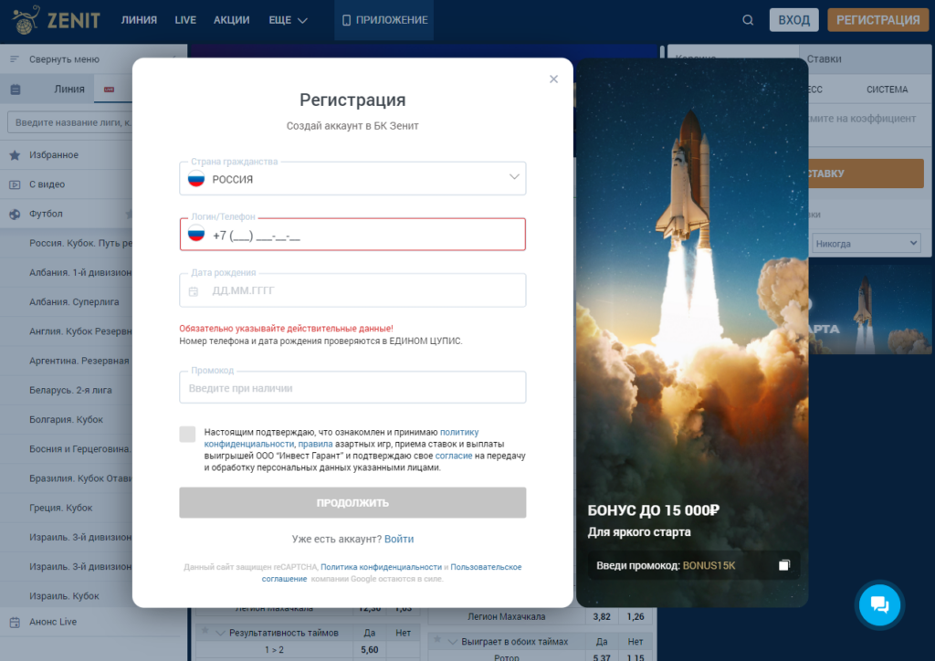Screen dimensions: 935x661
Task: Click calendar icon in birth date field
Action: [x=194, y=291]
